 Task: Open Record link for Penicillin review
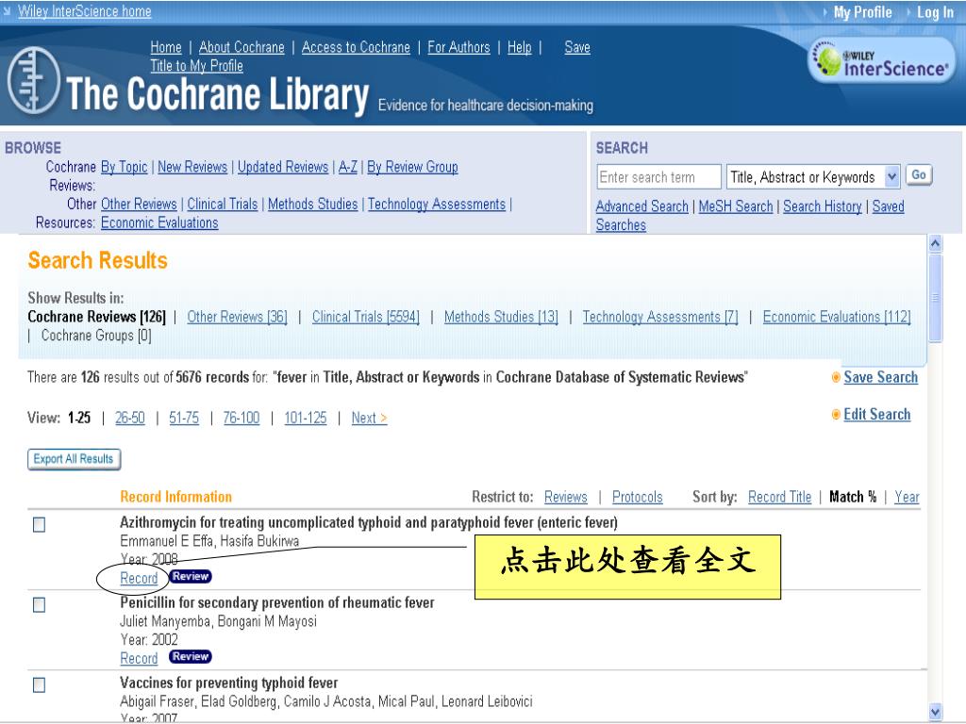(x=139, y=658)
